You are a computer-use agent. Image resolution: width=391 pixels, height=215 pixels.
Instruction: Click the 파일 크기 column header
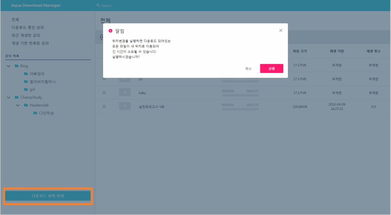pyautogui.click(x=300, y=51)
